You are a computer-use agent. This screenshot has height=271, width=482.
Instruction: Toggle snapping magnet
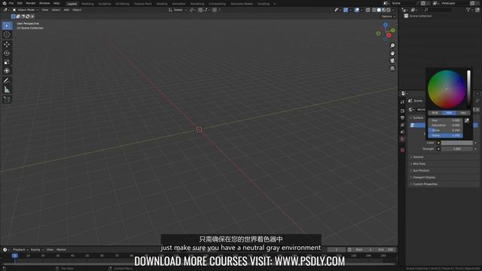point(200,10)
